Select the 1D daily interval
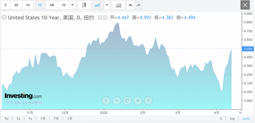255x123 pixels. click(x=40, y=5)
